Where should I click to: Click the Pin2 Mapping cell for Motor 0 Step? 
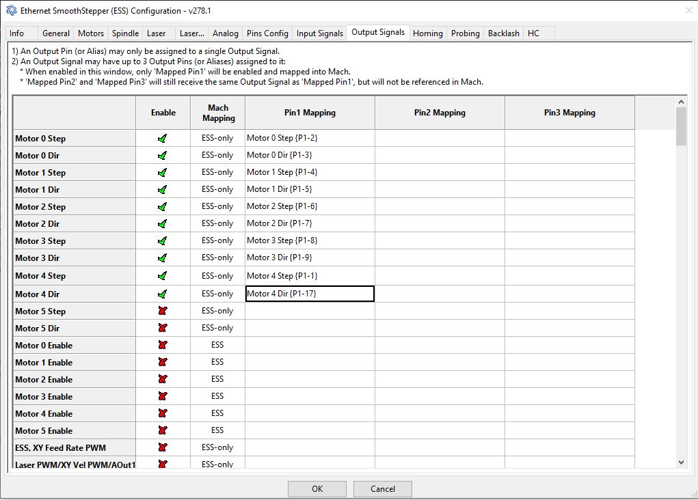pyautogui.click(x=440, y=139)
